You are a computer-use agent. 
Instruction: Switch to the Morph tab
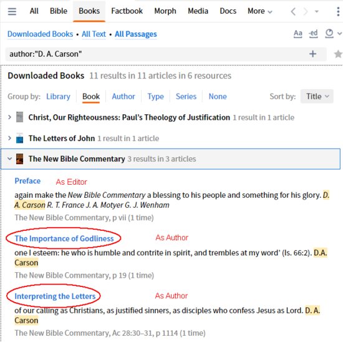[165, 11]
